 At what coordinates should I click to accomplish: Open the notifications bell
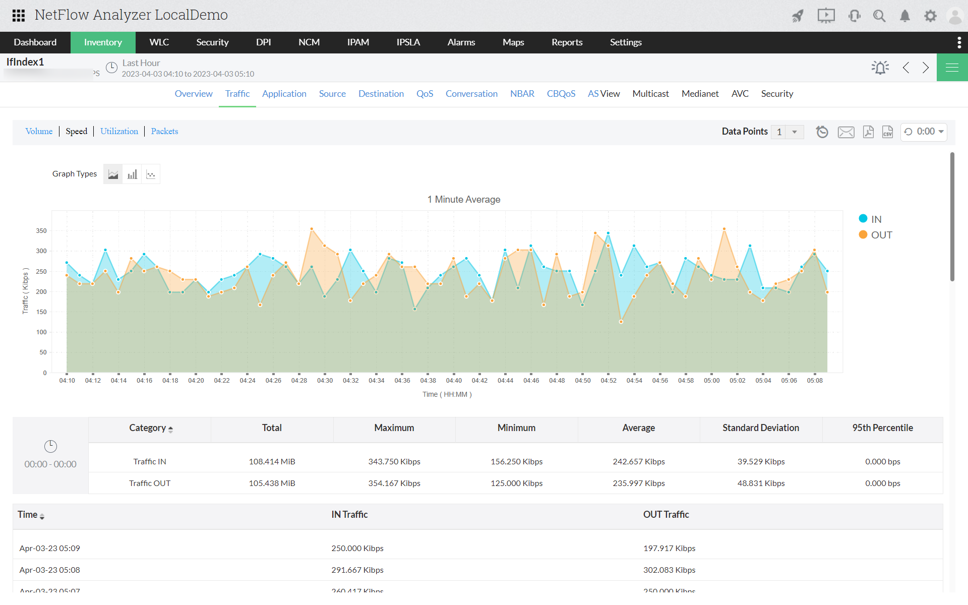coord(905,16)
